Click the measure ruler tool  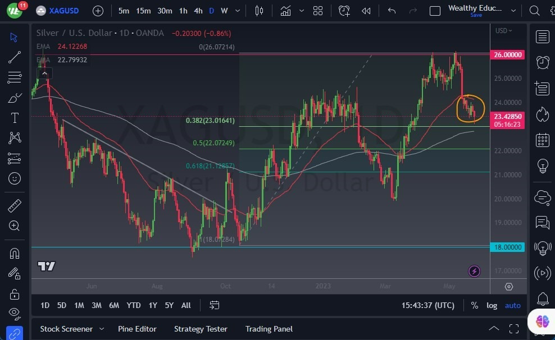(15, 206)
